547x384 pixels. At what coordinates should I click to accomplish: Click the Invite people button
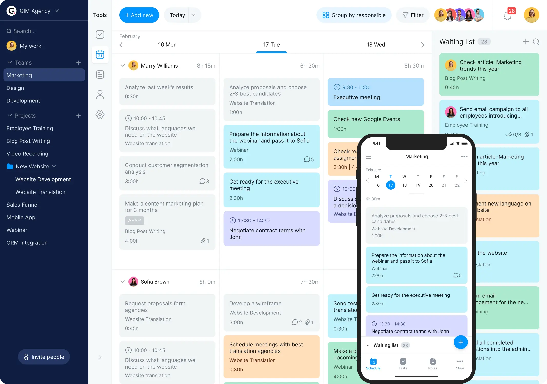44,357
